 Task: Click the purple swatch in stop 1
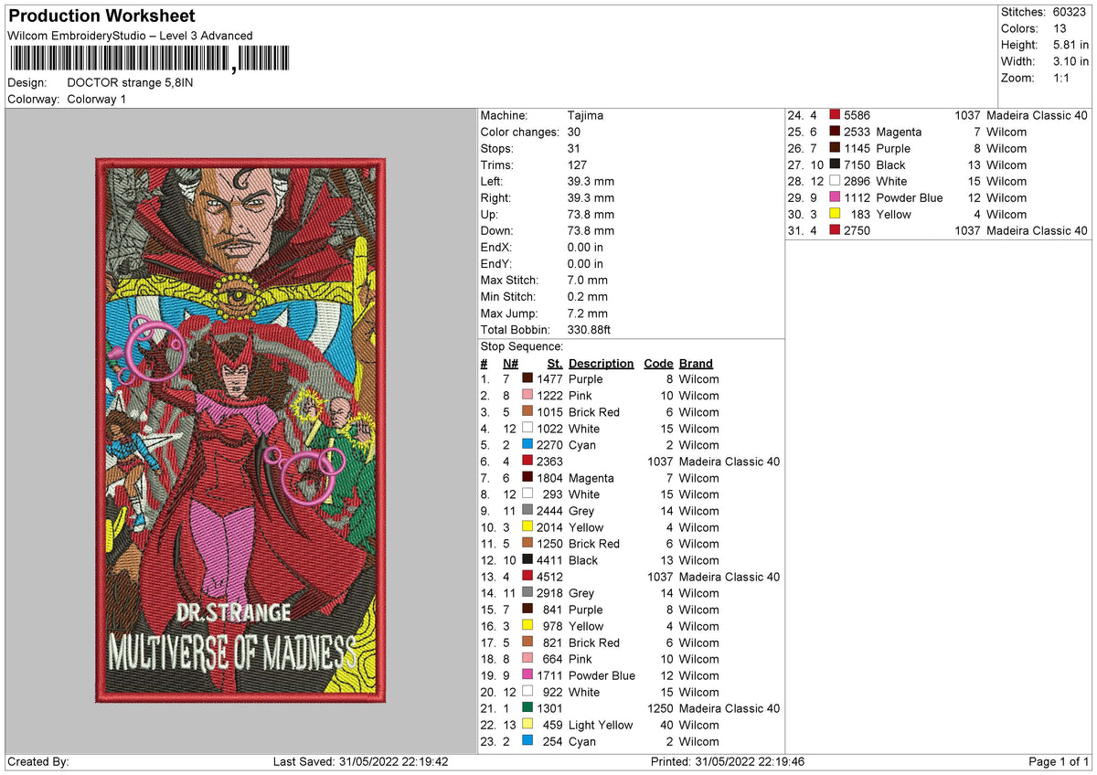pyautogui.click(x=527, y=379)
